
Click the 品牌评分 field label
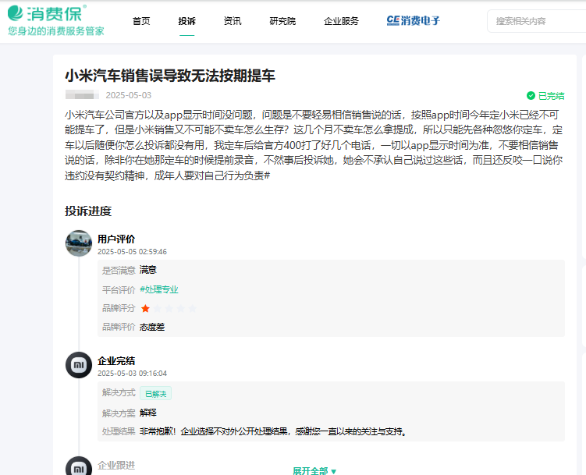click(x=119, y=308)
